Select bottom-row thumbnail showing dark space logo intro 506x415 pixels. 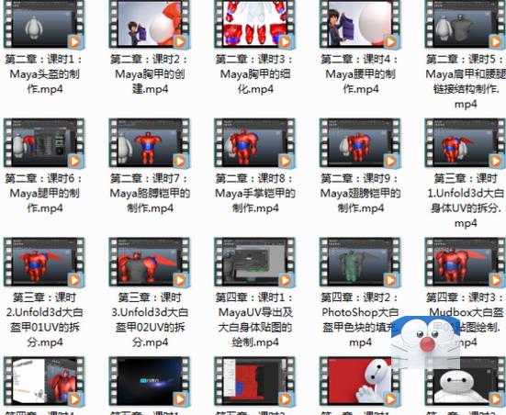click(x=150, y=381)
